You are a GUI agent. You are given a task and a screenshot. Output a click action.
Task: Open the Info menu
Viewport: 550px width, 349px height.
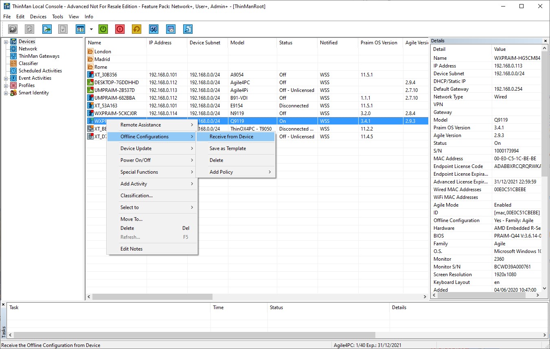tap(89, 17)
